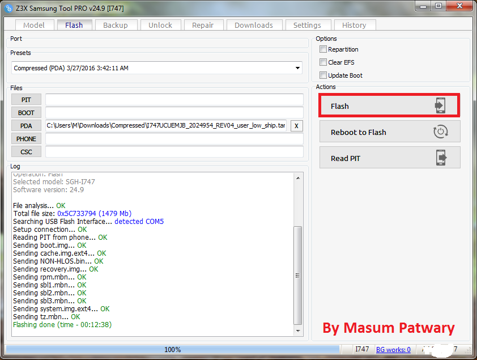477x360 pixels.
Task: Click the "Sending sbl3.mbn" log line
Action: [50, 301]
